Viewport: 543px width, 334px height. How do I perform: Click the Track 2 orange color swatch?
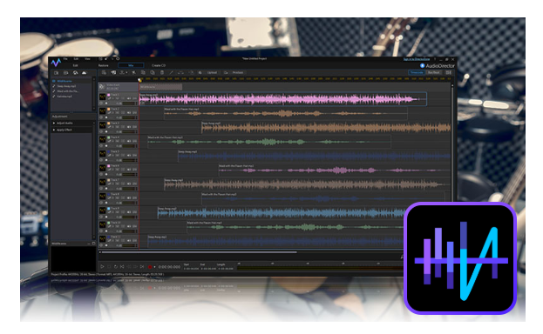click(109, 109)
